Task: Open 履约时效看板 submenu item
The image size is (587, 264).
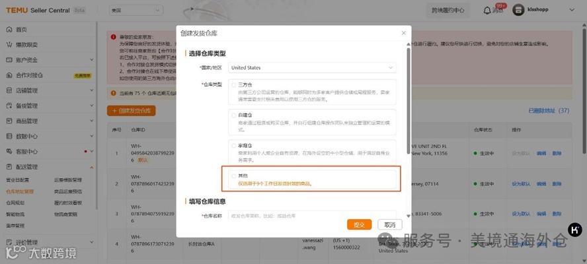Action: 68,203
